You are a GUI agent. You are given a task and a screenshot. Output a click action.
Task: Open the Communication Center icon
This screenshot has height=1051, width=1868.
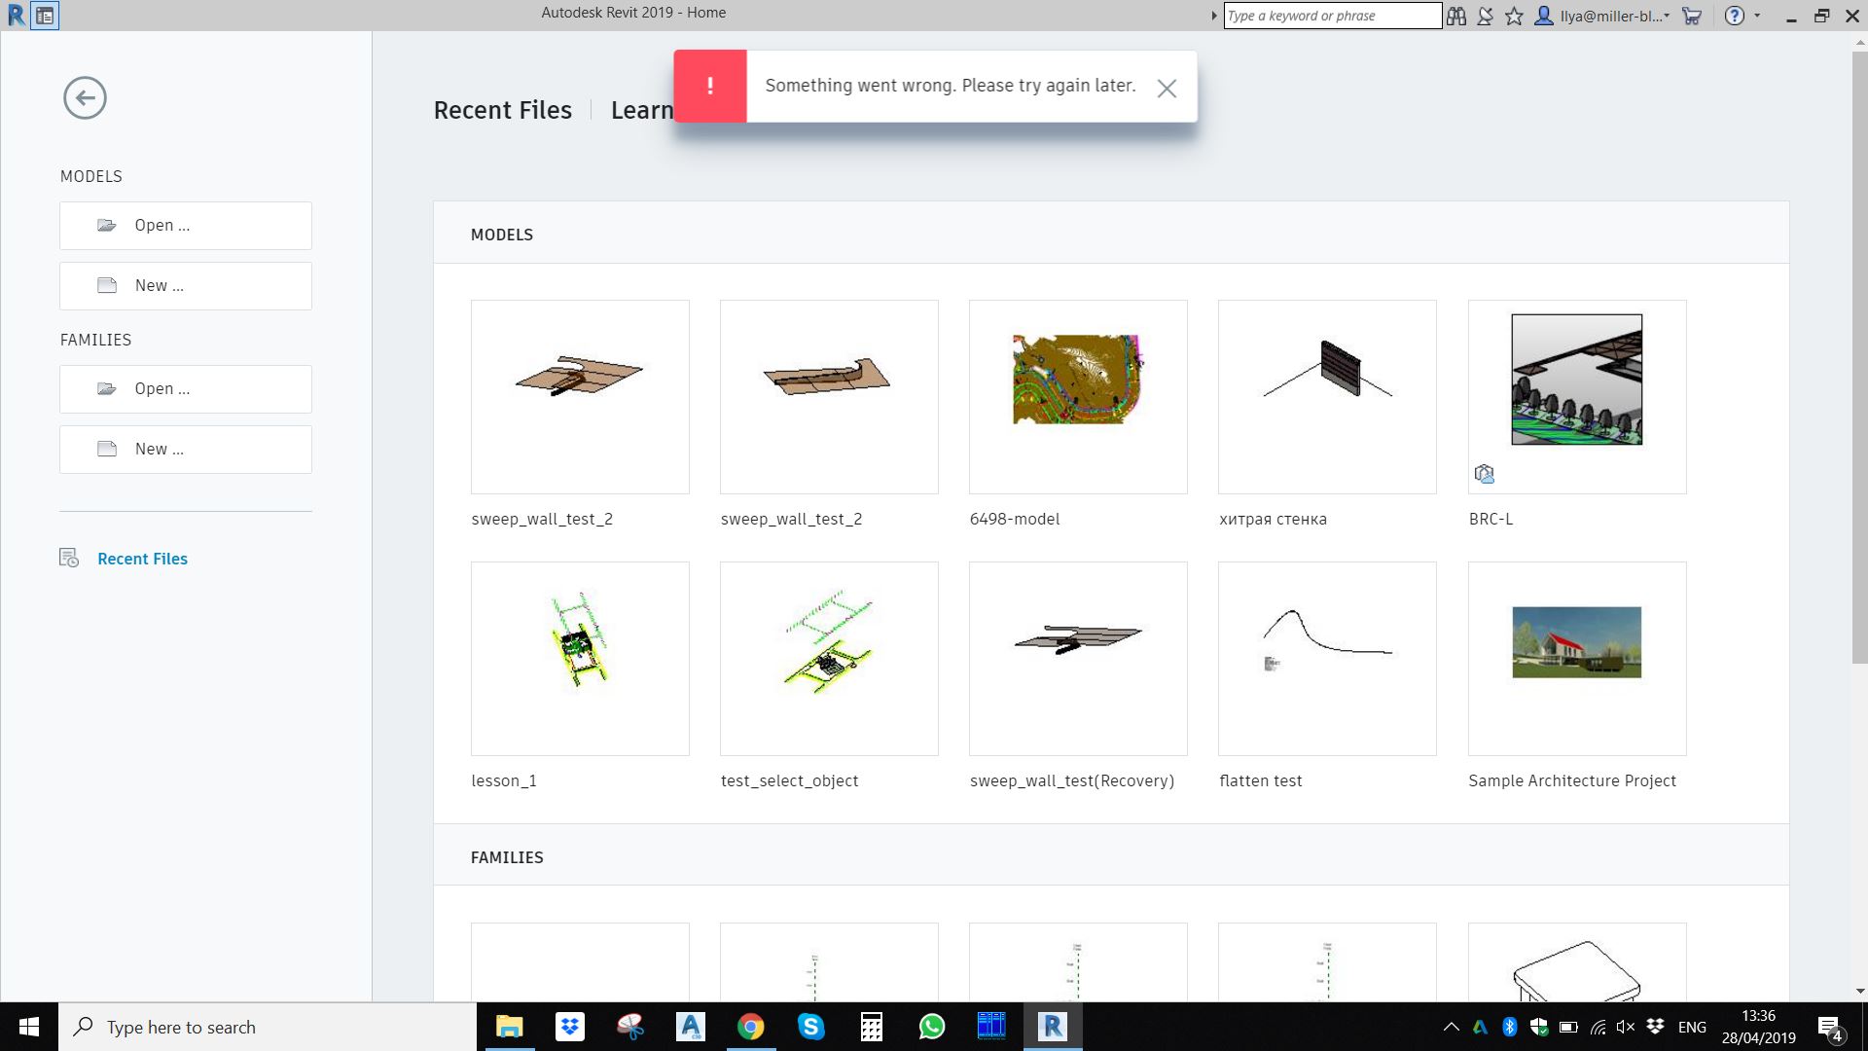1485,16
